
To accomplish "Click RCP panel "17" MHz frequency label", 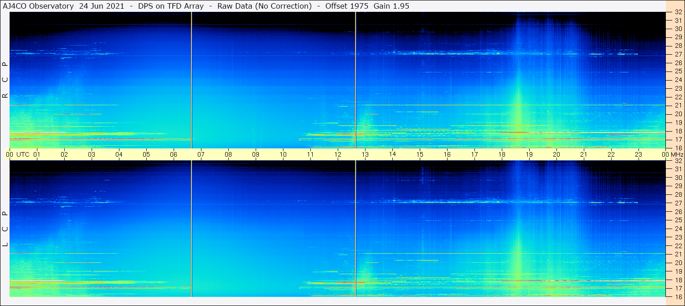I will 678,139.
